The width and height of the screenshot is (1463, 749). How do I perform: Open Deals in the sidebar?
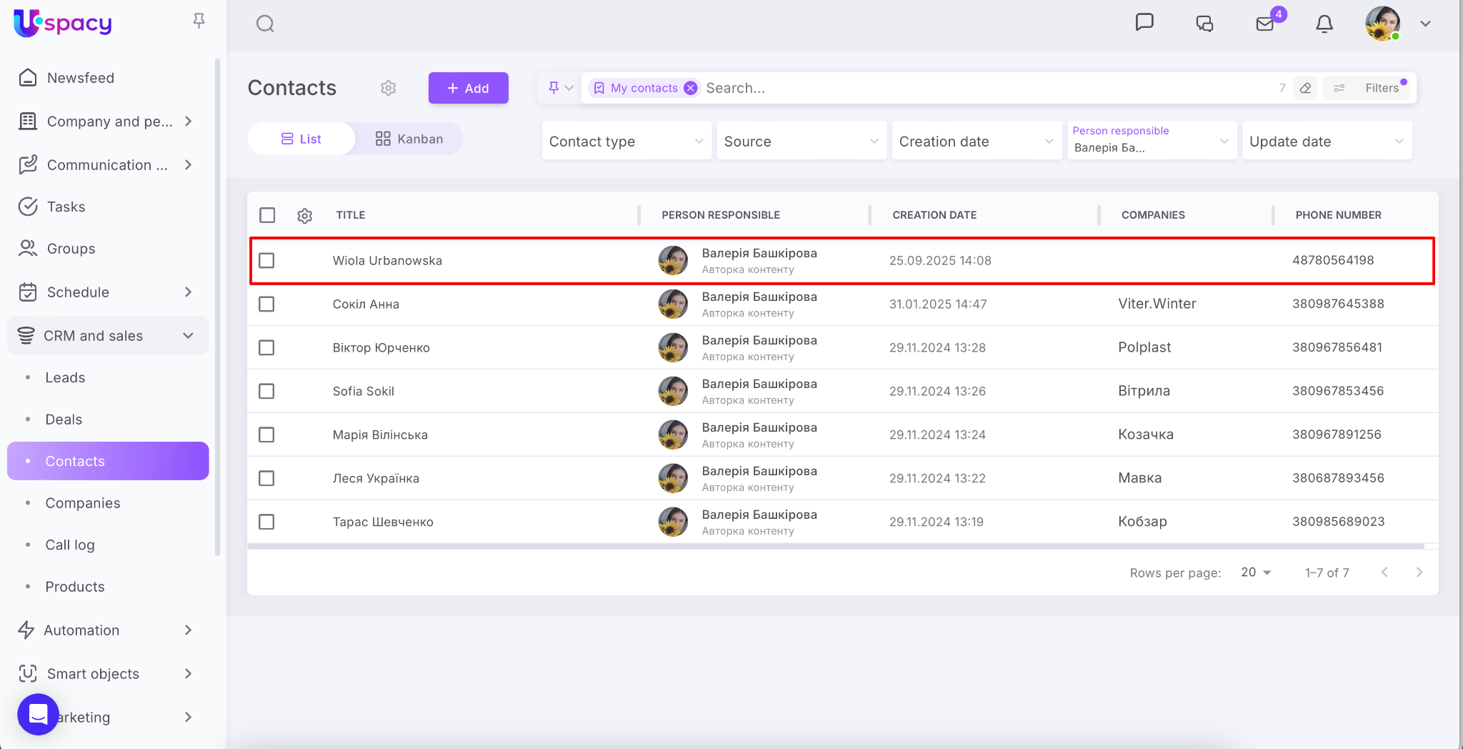click(x=64, y=420)
